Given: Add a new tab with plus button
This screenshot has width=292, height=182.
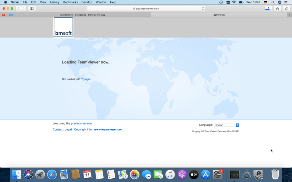Looking at the screenshot, I should click(289, 15).
